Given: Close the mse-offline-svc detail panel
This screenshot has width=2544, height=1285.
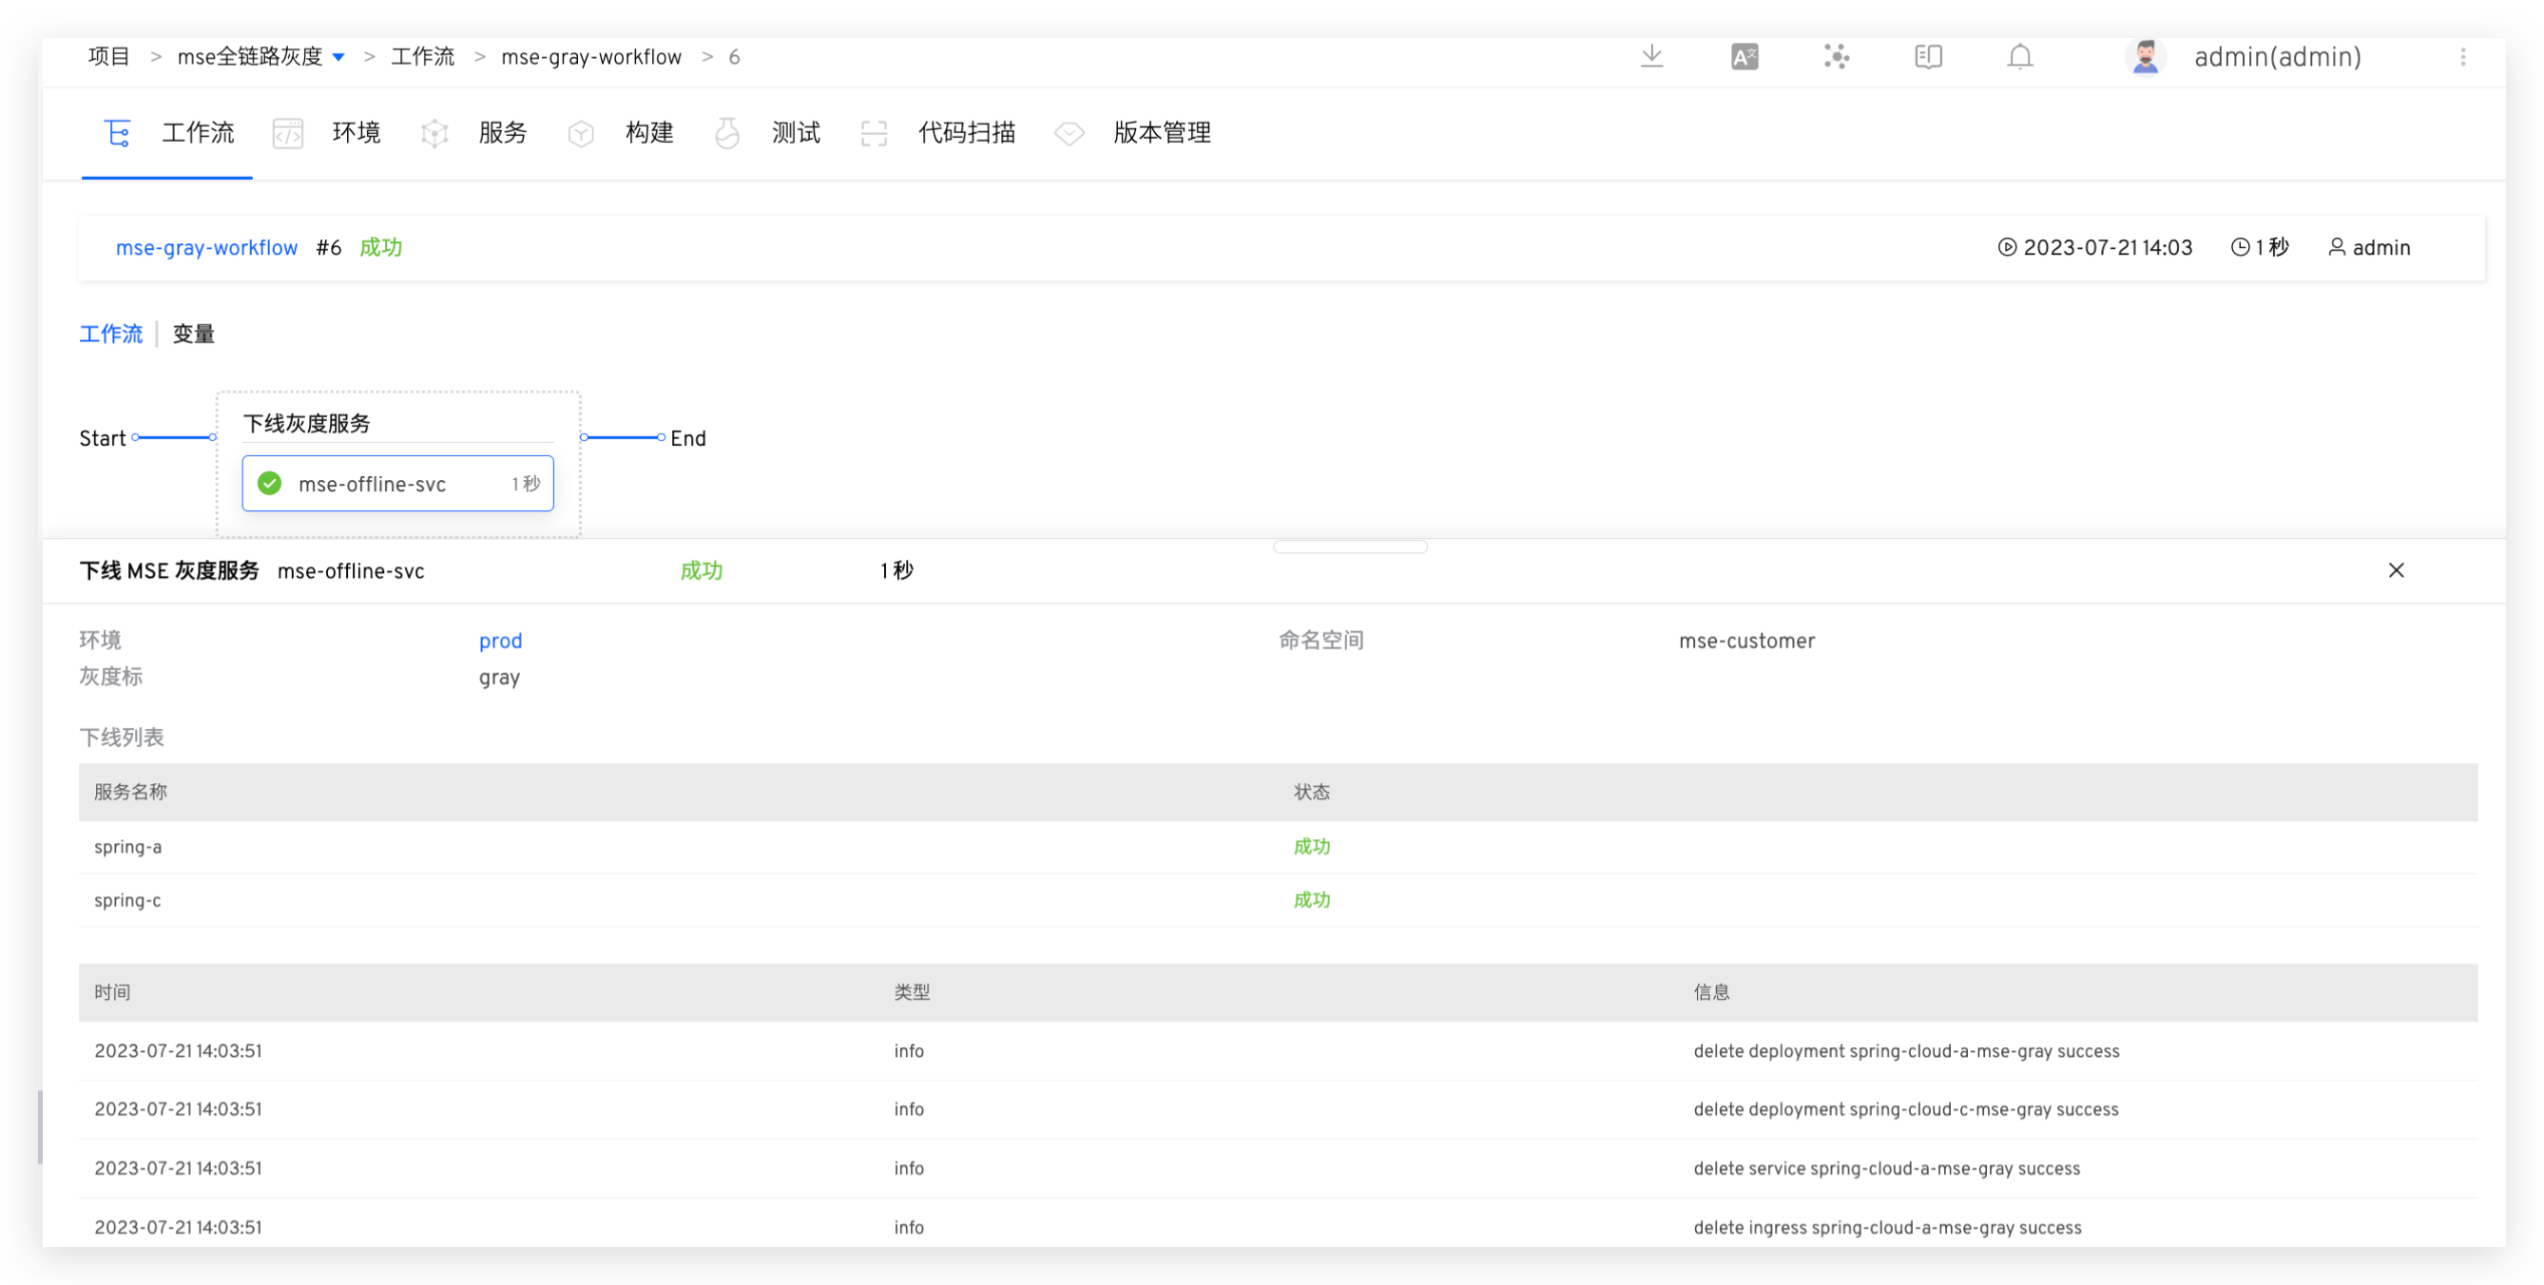Looking at the screenshot, I should coord(2396,570).
